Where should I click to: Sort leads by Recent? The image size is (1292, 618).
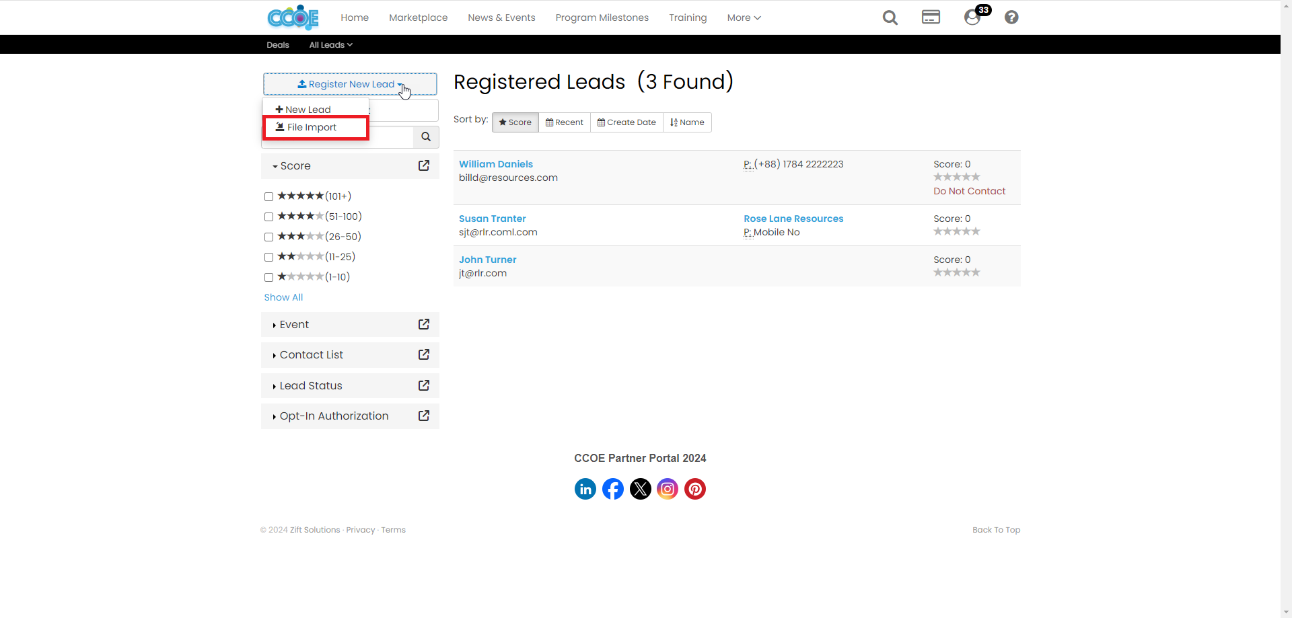565,122
